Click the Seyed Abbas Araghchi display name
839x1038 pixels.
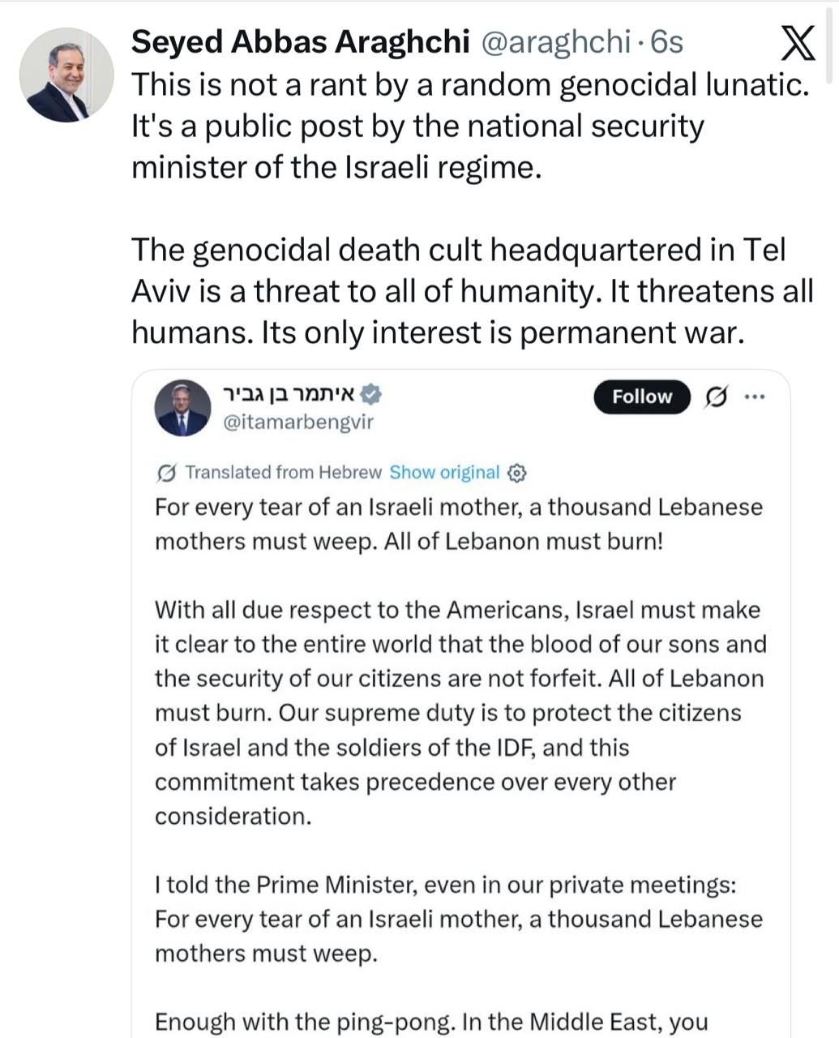coord(301,42)
